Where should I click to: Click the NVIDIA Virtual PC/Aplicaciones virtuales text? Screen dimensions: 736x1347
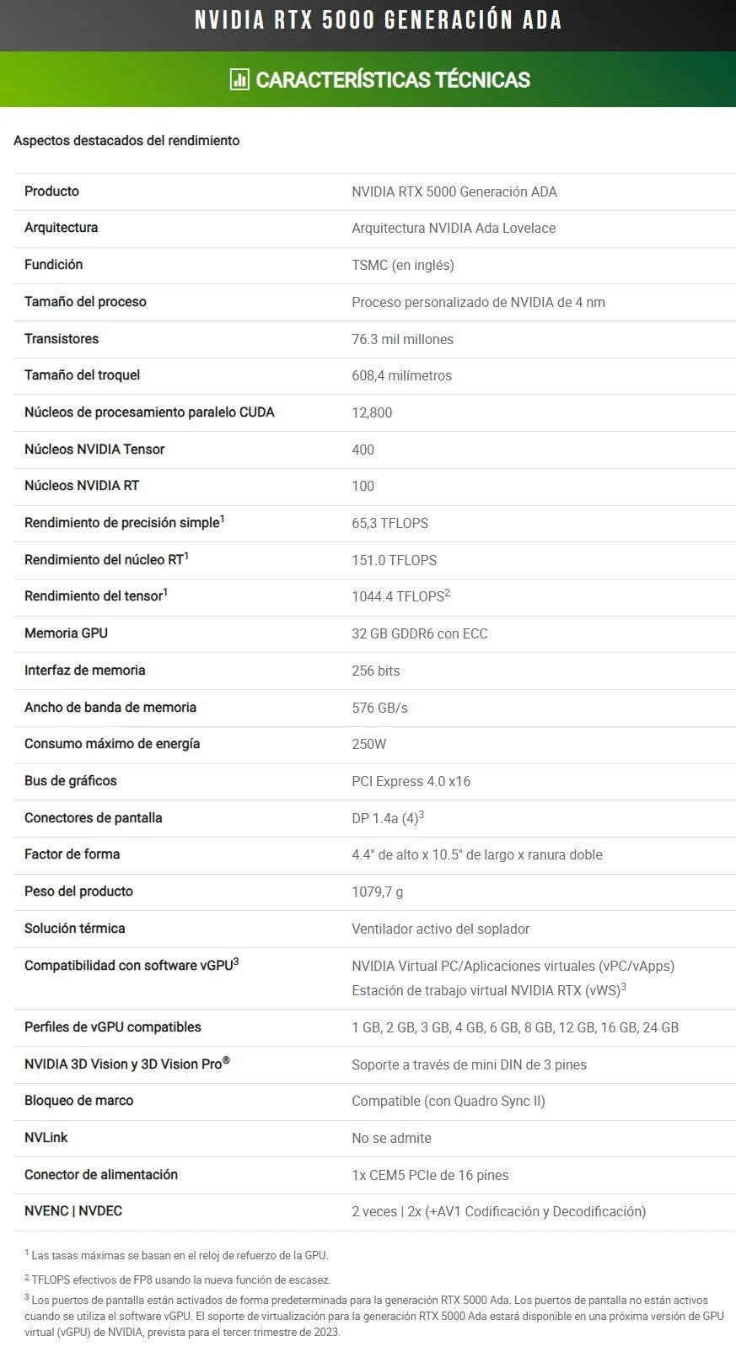[x=513, y=967]
